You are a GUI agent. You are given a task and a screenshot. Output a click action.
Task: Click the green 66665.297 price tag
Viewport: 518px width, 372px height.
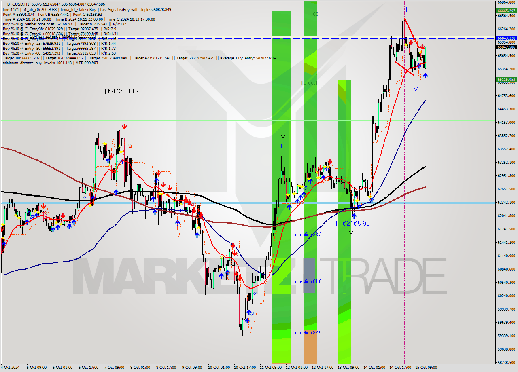(x=506, y=11)
